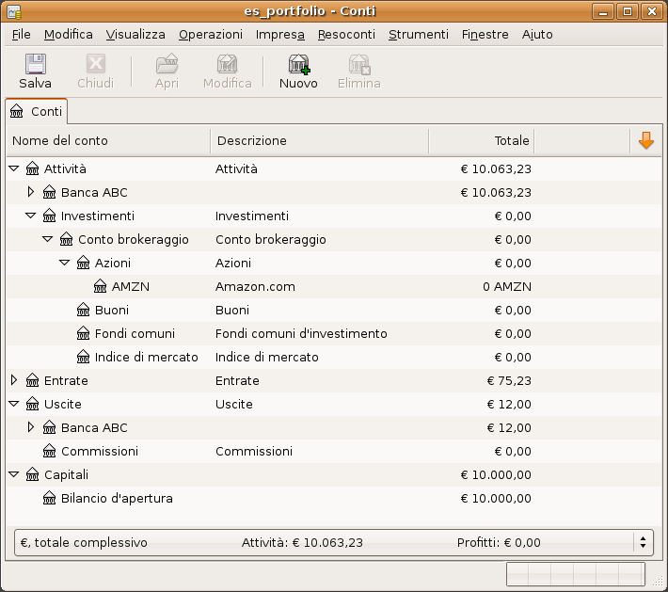Click the Chiudi toolbar icon
The image size is (668, 592).
point(95,64)
